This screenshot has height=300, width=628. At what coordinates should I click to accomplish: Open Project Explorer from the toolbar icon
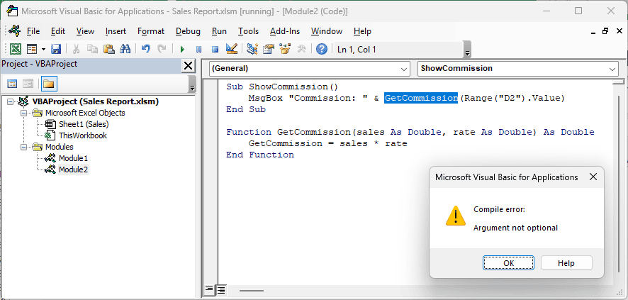click(x=252, y=49)
